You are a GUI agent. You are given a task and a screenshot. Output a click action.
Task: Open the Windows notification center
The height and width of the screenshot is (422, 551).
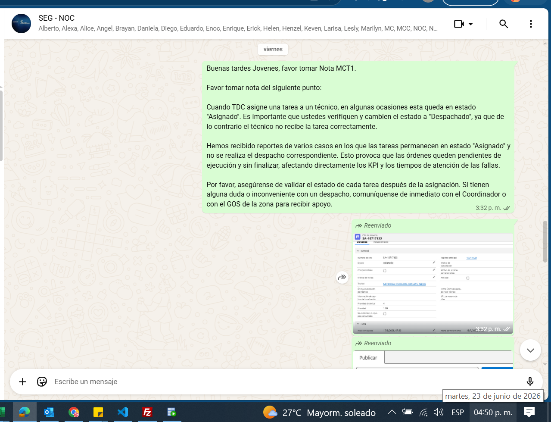(x=529, y=412)
